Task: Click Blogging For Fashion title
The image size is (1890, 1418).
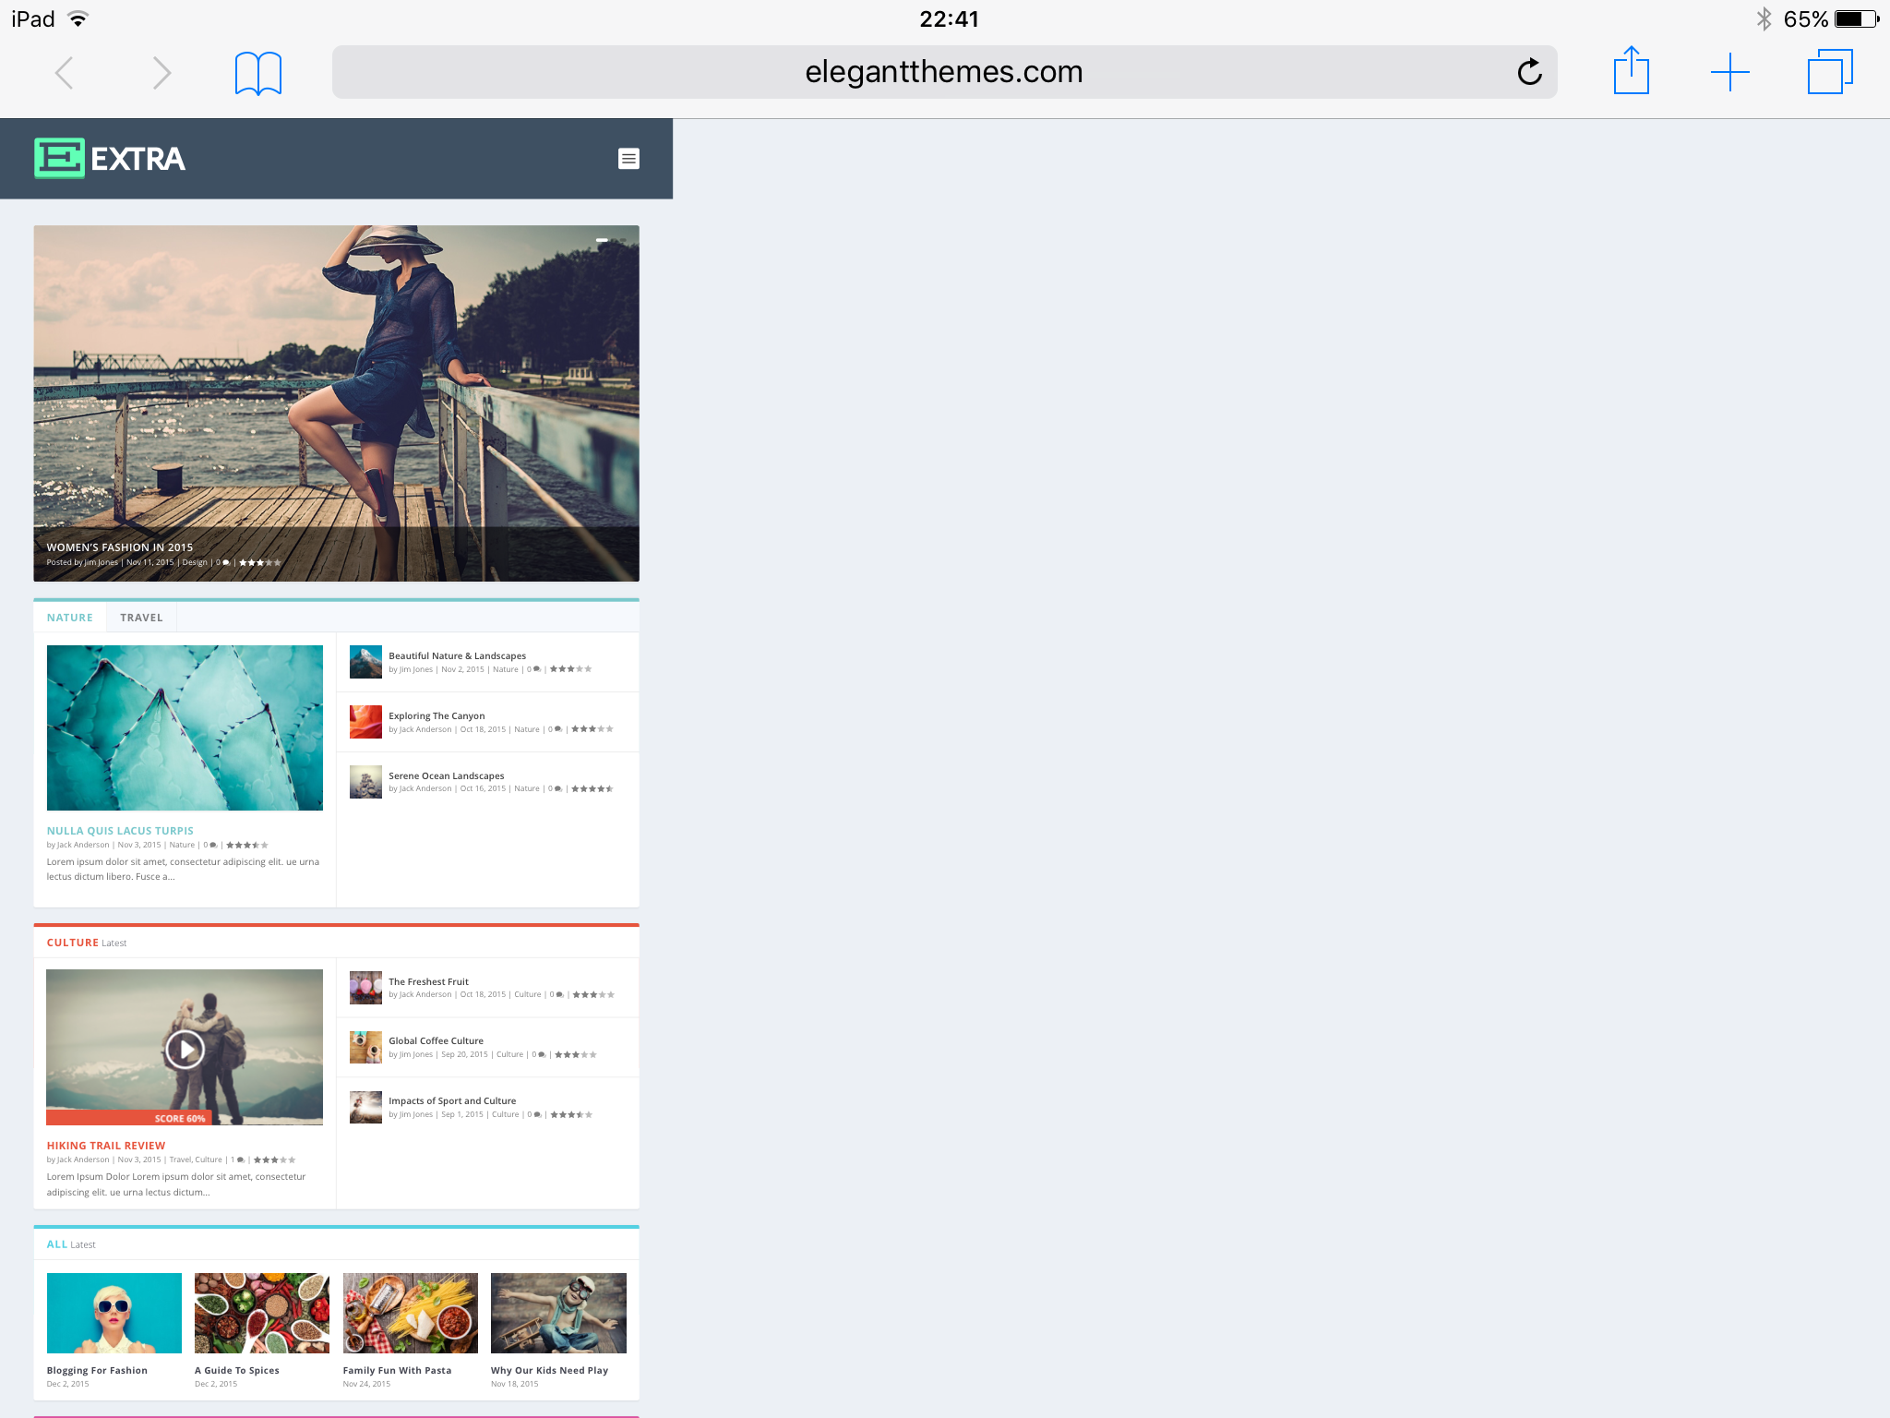Action: 97,1370
